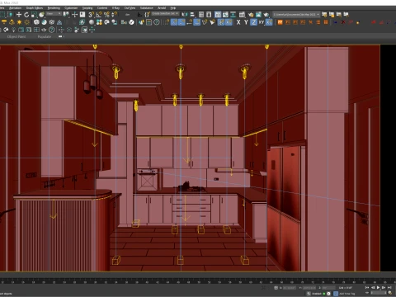Step to the next frame
Screen dimensions: 396x297
(x=384, y=287)
